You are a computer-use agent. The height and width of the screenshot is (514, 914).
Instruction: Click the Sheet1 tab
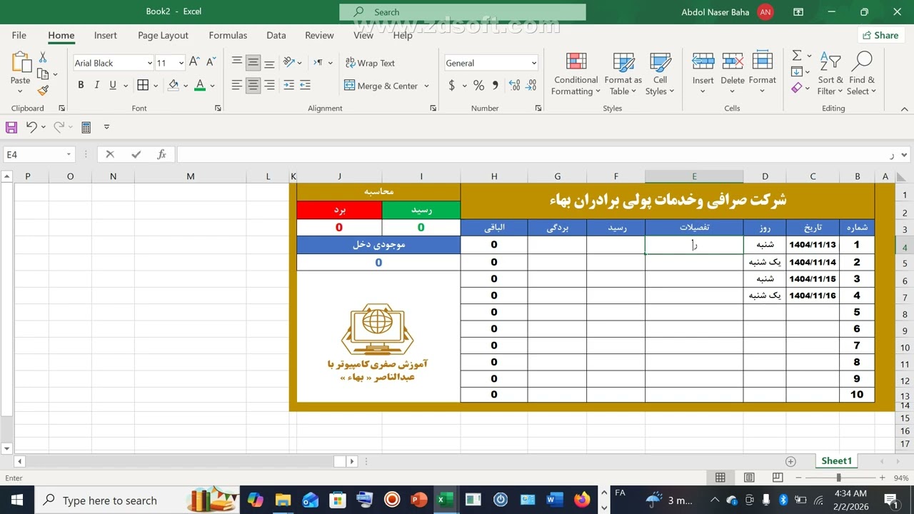click(836, 461)
